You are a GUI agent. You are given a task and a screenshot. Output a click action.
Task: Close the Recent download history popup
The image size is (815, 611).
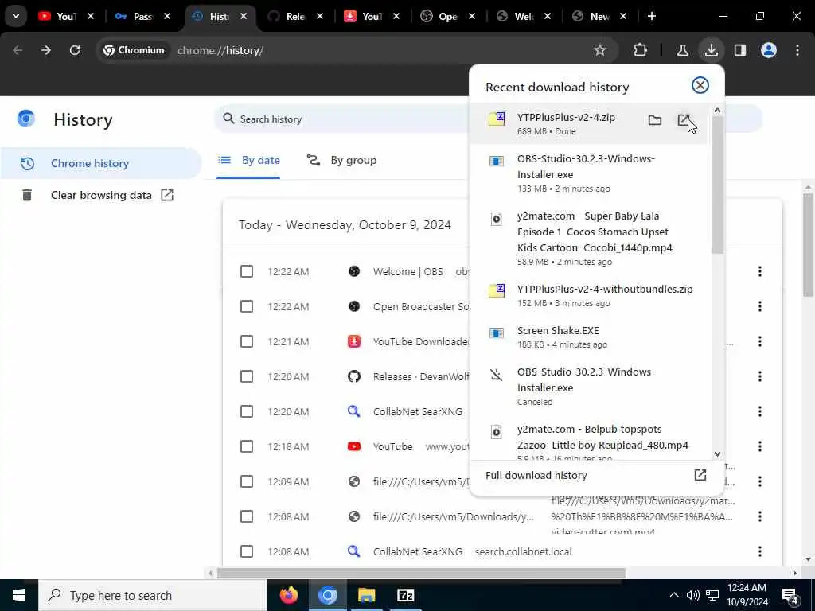point(700,85)
